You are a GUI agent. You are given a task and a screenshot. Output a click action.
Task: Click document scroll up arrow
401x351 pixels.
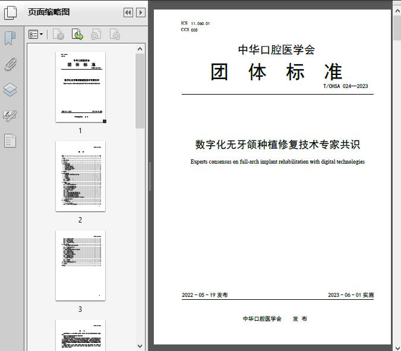397,11
